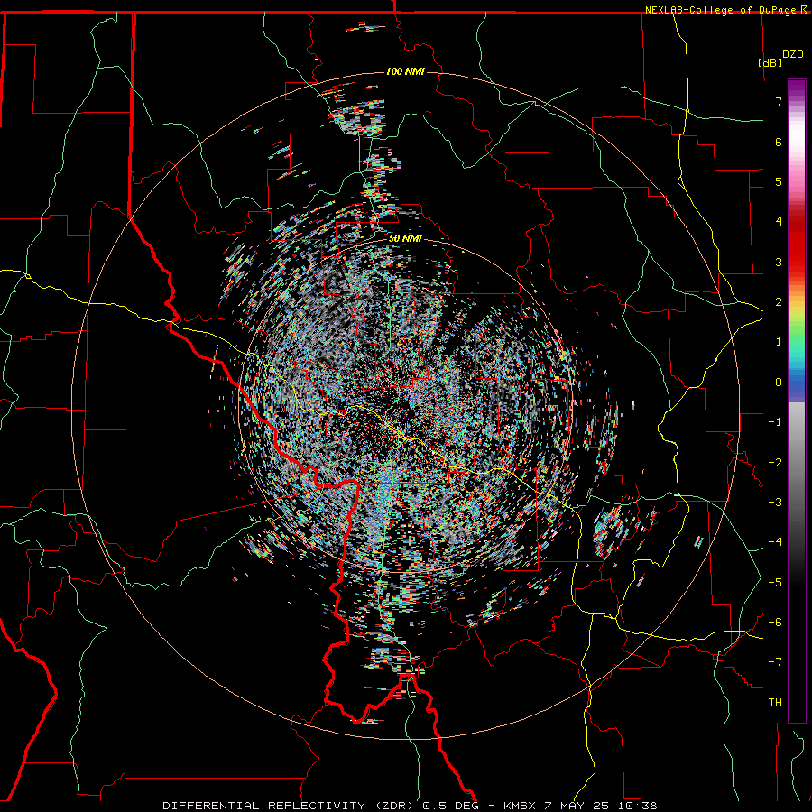Click the -5 value on color scale
Image resolution: width=812 pixels, height=812 pixels.
click(775, 582)
